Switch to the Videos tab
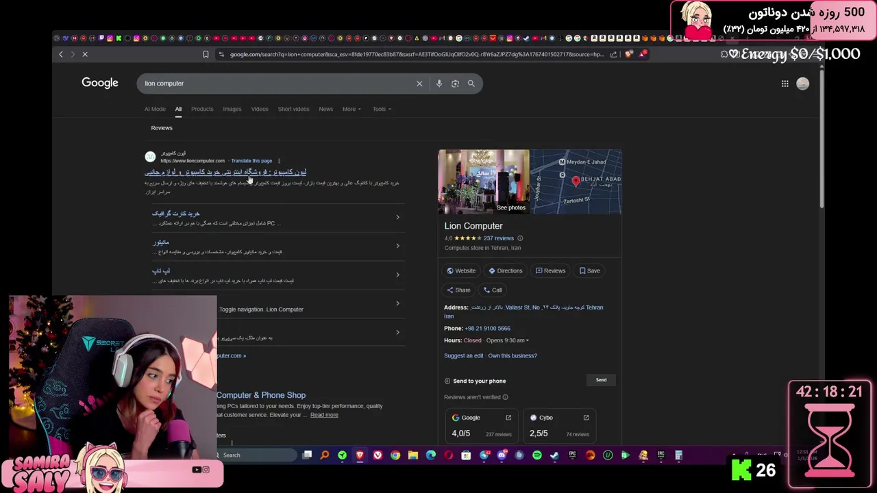Viewport: 877px width, 493px height. click(x=260, y=109)
